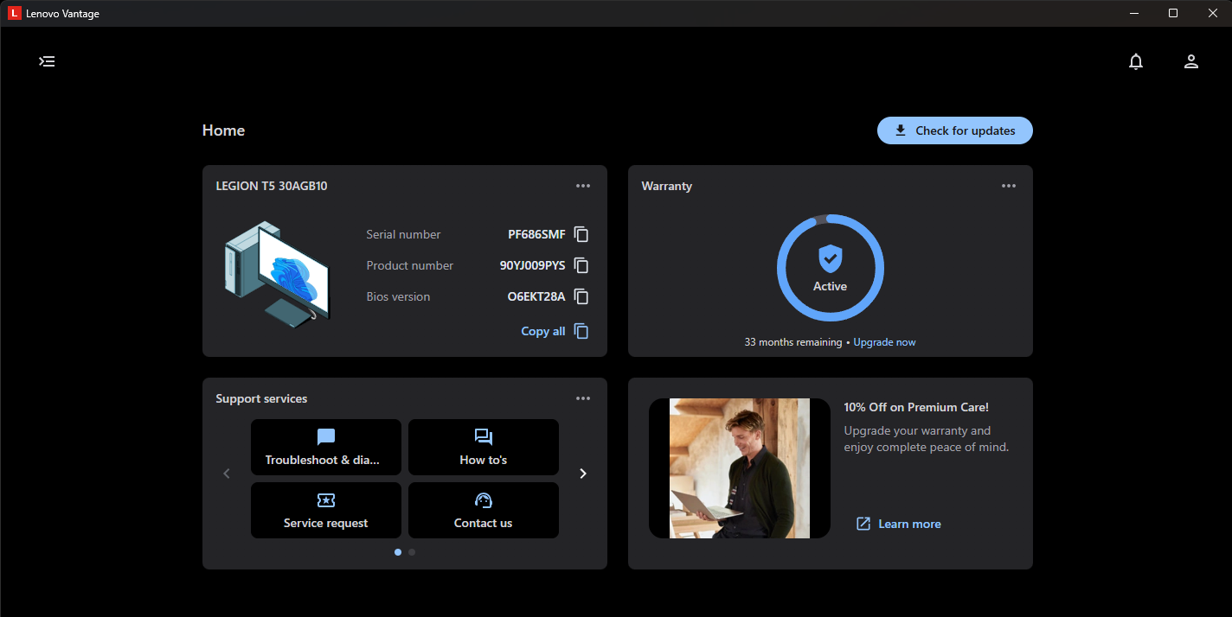
Task: Open Warranty card more options
Action: click(x=1009, y=186)
